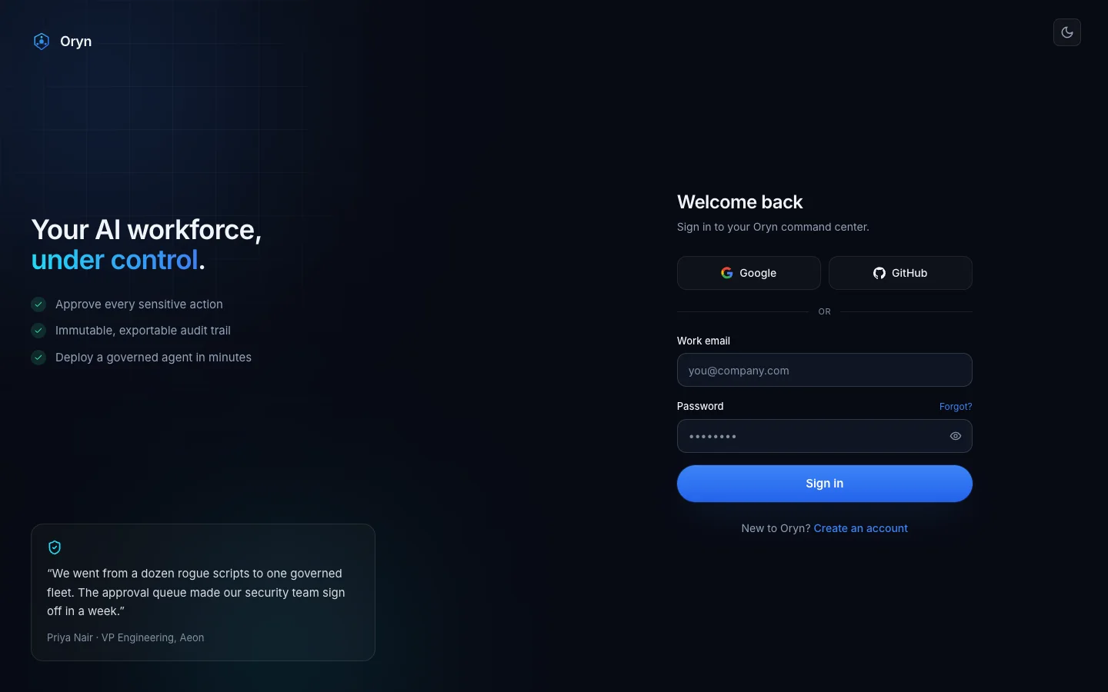Viewport: 1108px width, 692px height.
Task: Toggle dark mode with the moon button
Action: (1067, 32)
